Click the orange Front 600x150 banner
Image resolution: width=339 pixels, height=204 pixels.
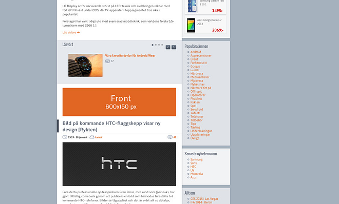coord(119,102)
